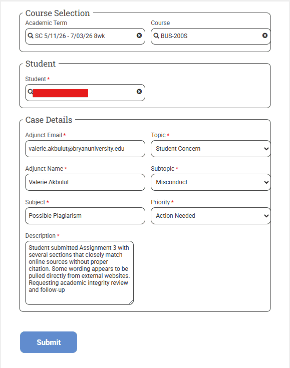Click the Course search magnifier icon
This screenshot has height=368, width=290.
tap(156, 36)
